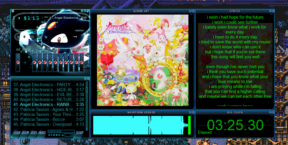This screenshot has width=288, height=145.
Task: Select track 37 Angel Electronics - PARTY
Action: (x=49, y=85)
